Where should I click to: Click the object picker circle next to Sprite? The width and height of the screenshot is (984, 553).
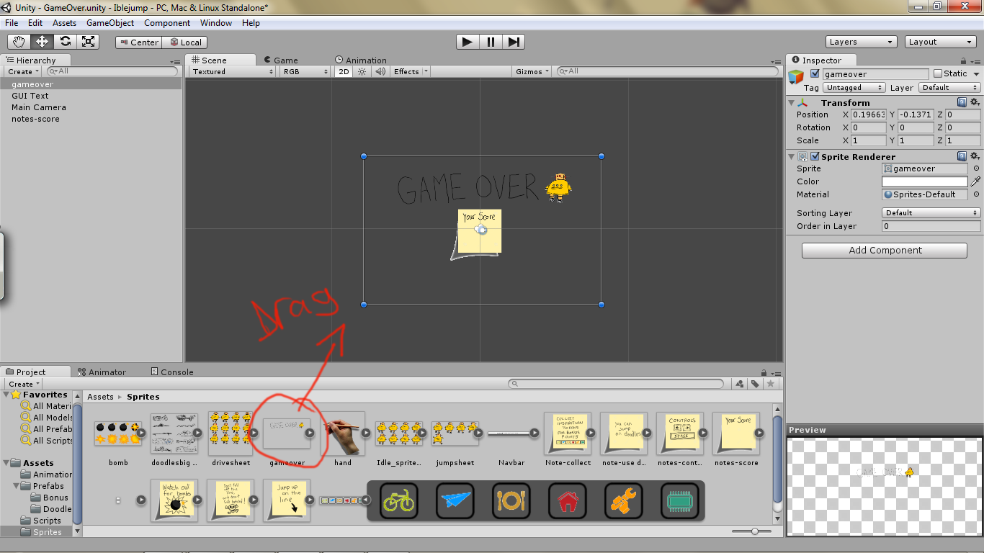pos(976,168)
